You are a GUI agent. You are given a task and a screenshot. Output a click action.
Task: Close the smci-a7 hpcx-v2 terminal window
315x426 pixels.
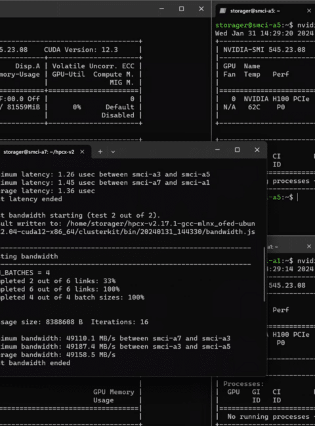pyautogui.click(x=257, y=149)
